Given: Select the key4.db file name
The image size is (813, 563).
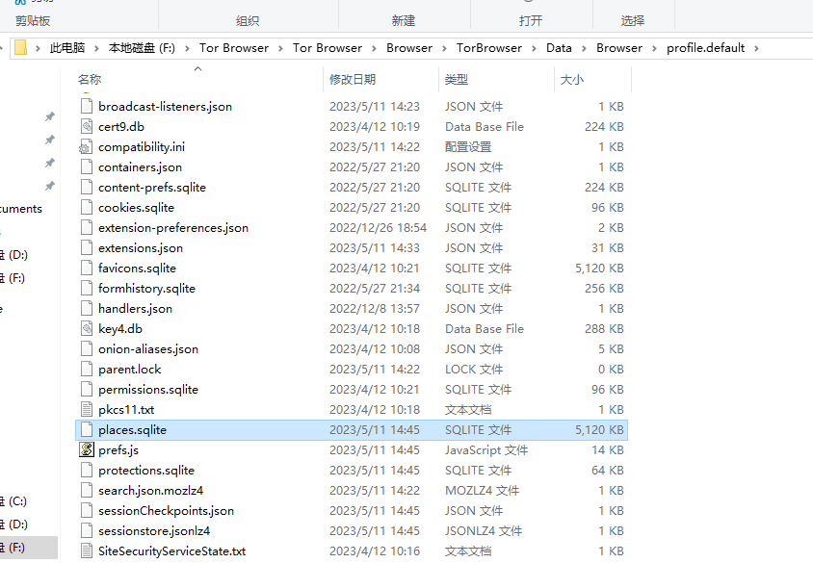Looking at the screenshot, I should [120, 329].
